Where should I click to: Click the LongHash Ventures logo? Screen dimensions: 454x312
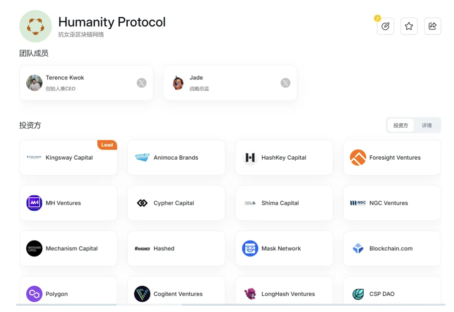click(x=250, y=294)
